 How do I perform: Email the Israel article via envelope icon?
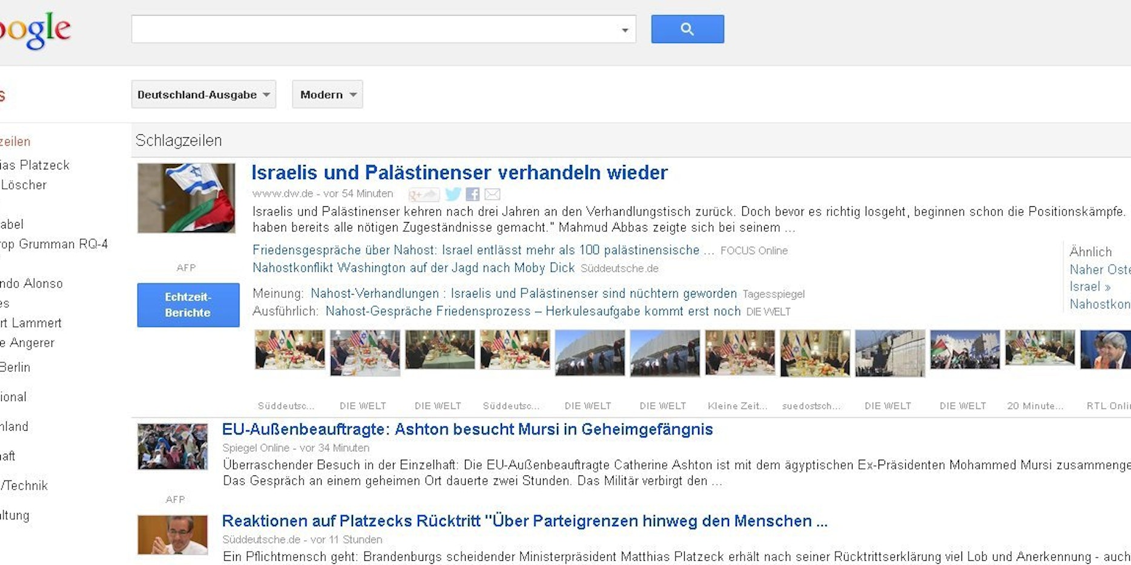point(493,194)
